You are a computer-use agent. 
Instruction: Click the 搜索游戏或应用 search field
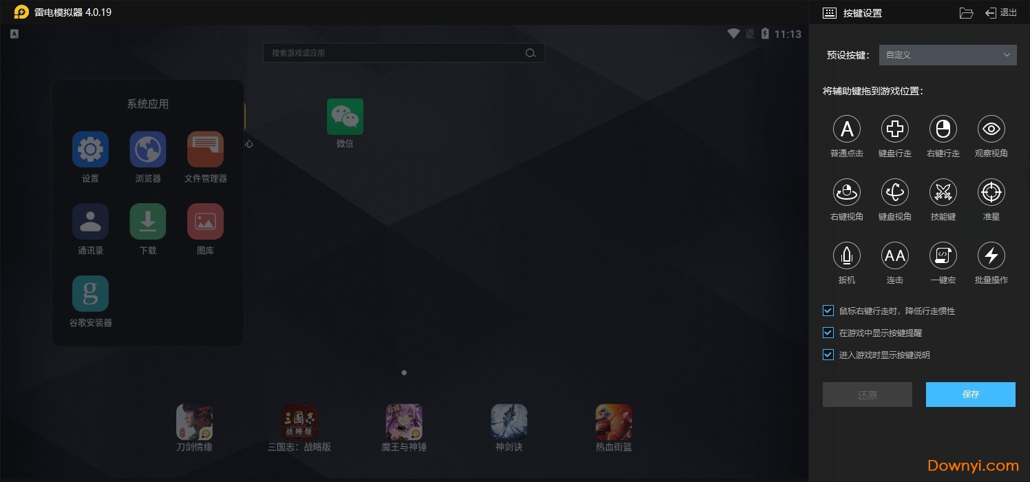click(x=396, y=53)
